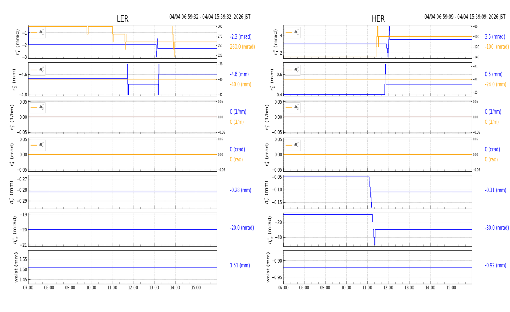Click the LER waist (mm) y-axis label

coord(16,267)
